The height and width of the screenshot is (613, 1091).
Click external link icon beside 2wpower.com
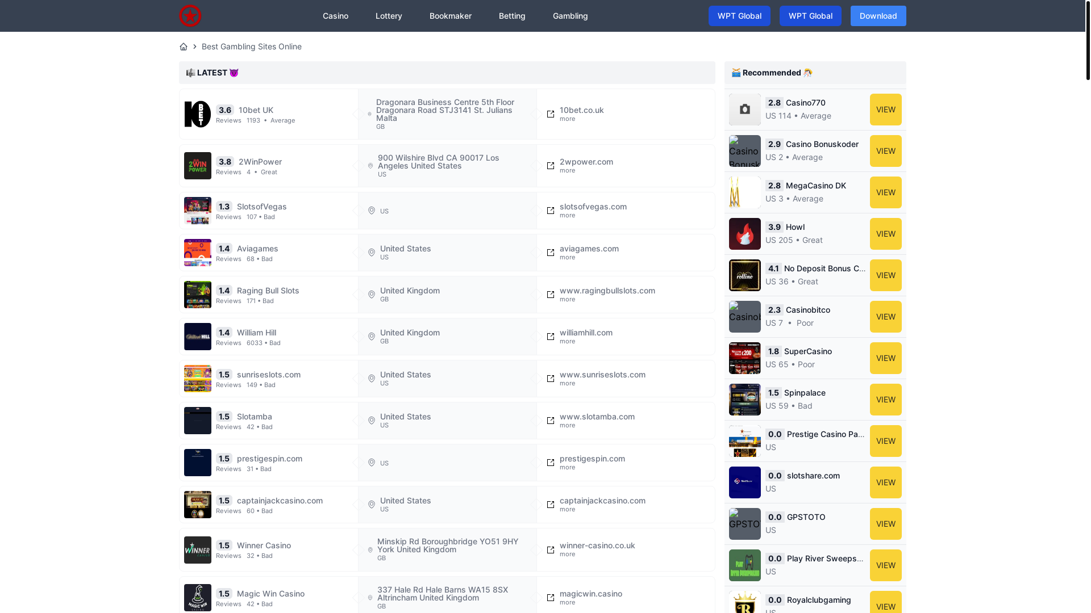click(551, 166)
